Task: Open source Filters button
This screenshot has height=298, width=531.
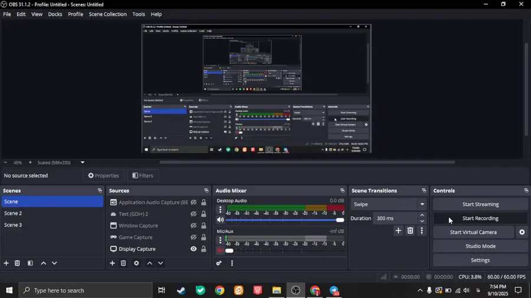Action: coord(143,176)
